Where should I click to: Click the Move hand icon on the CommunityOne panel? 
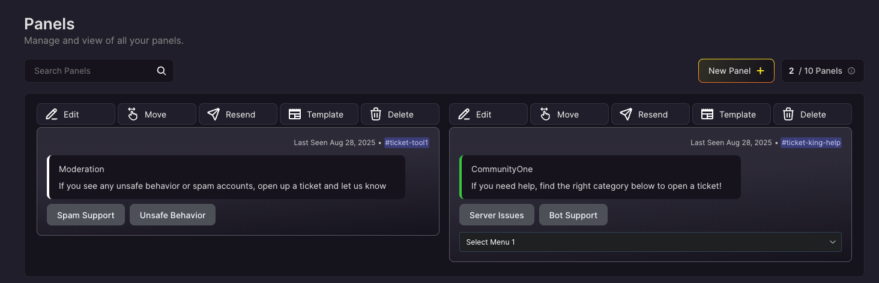coord(545,115)
